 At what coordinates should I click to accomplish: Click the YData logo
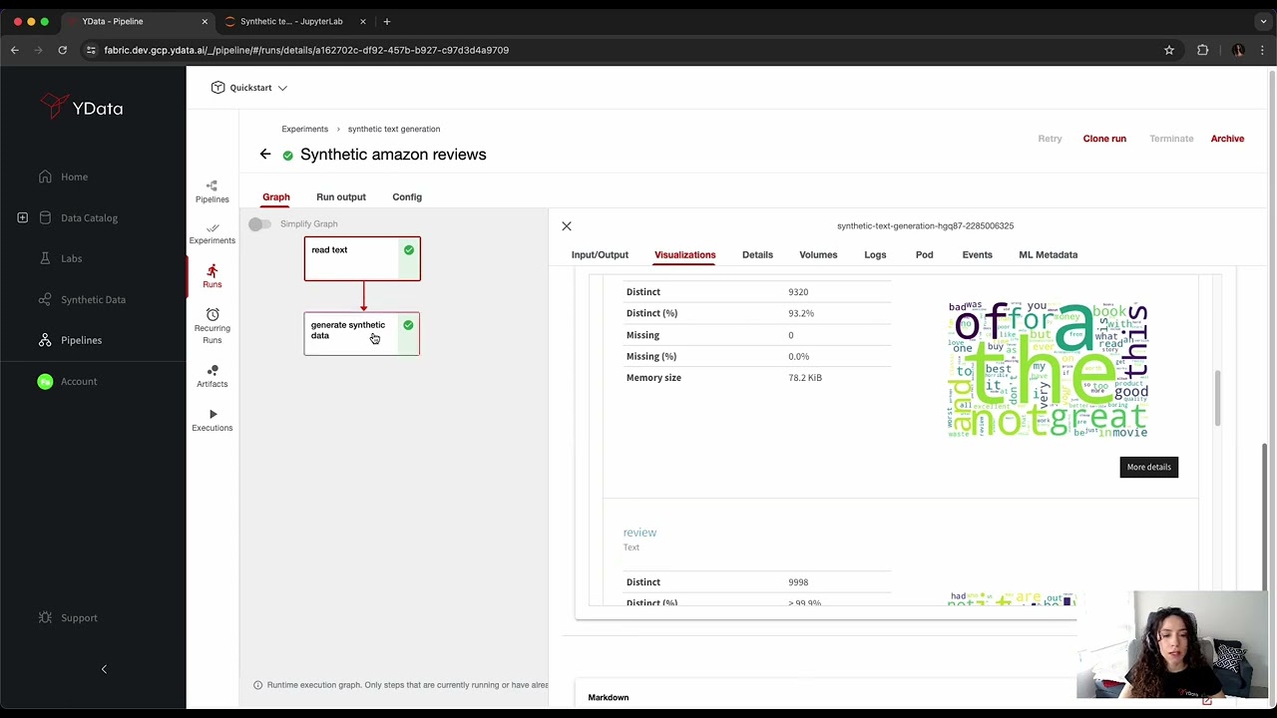(82, 107)
